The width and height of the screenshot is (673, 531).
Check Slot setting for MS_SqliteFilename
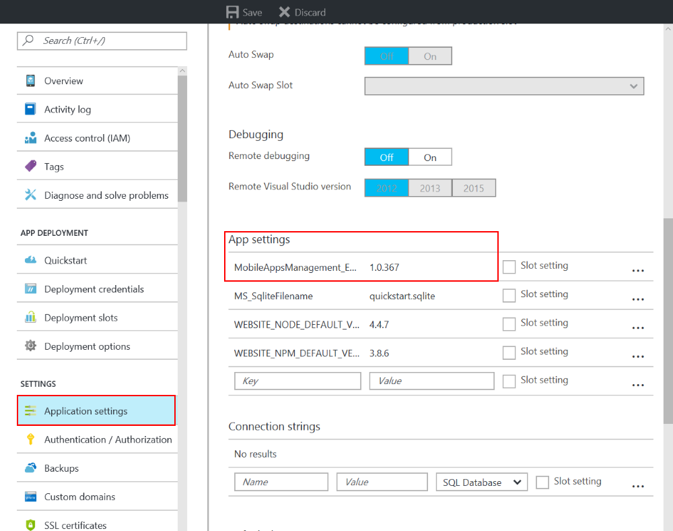pos(509,295)
